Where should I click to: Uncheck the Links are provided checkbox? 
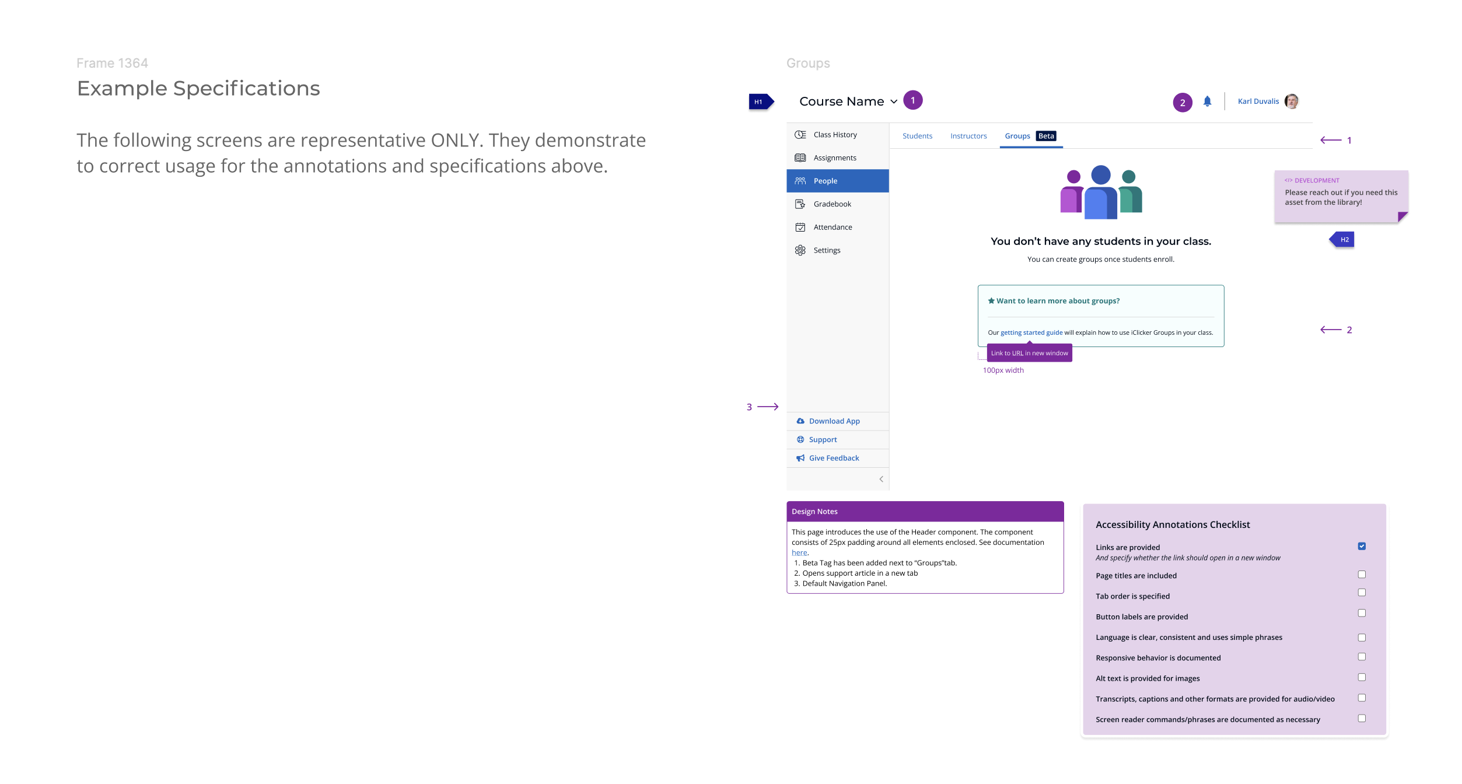pos(1361,547)
